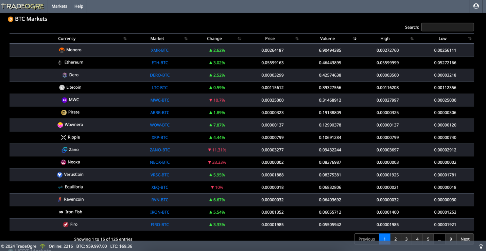Image resolution: width=486 pixels, height=251 pixels.
Task: Open the XEQ-BTC market link
Action: point(160,187)
